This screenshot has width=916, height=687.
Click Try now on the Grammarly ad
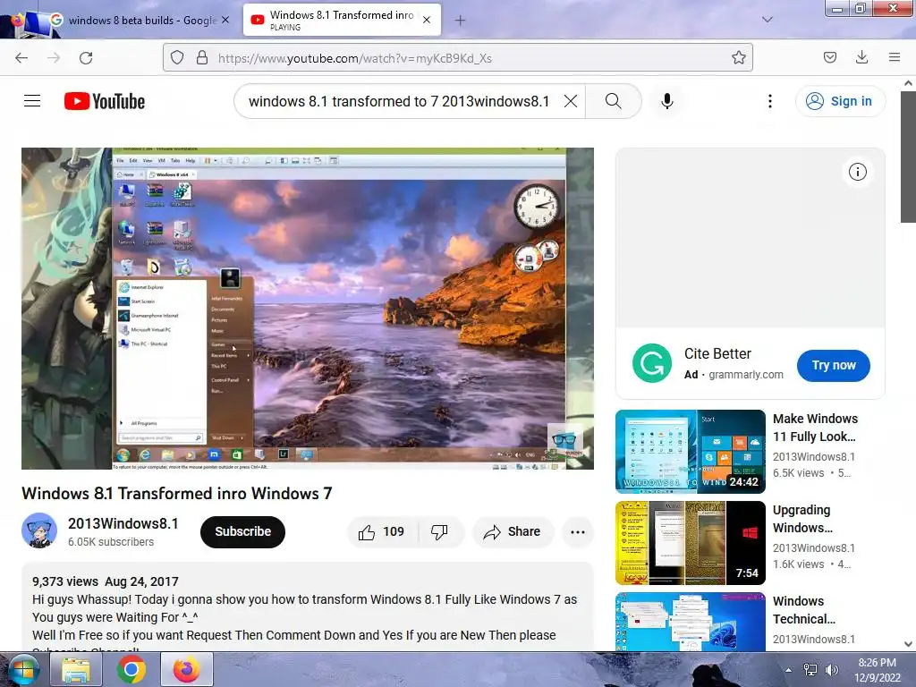tap(834, 365)
